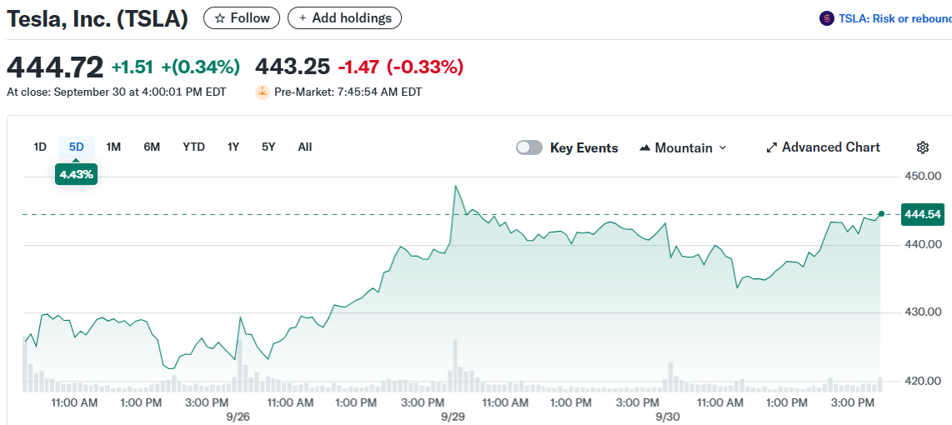The width and height of the screenshot is (952, 425).
Task: Open the TSLA Risk or rebound link
Action: (894, 18)
